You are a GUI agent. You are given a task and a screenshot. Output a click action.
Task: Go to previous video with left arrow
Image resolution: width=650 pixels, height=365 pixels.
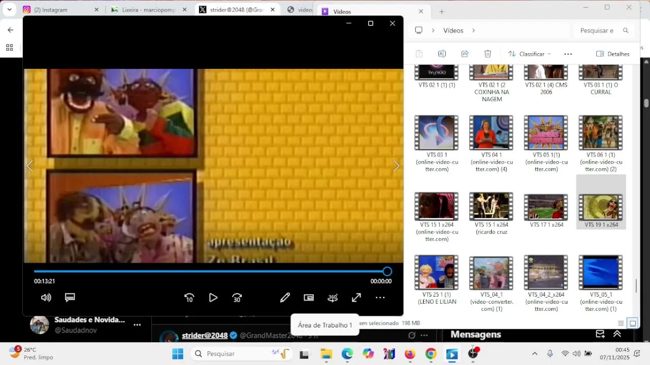pyautogui.click(x=30, y=166)
